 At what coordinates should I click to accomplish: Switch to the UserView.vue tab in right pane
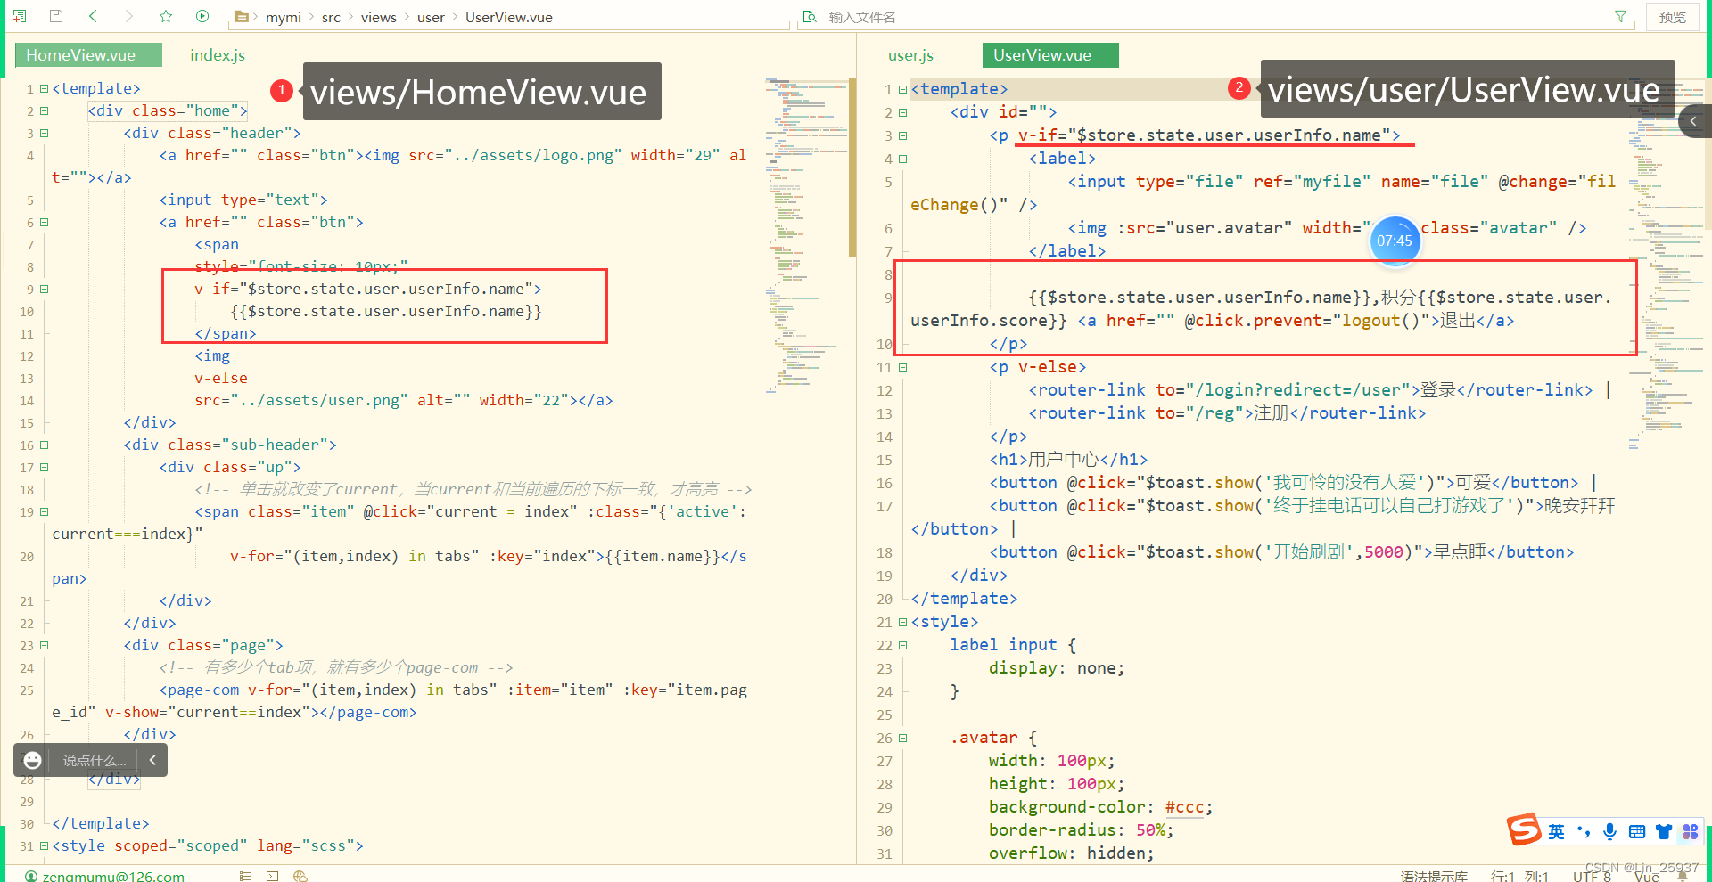tap(1050, 55)
